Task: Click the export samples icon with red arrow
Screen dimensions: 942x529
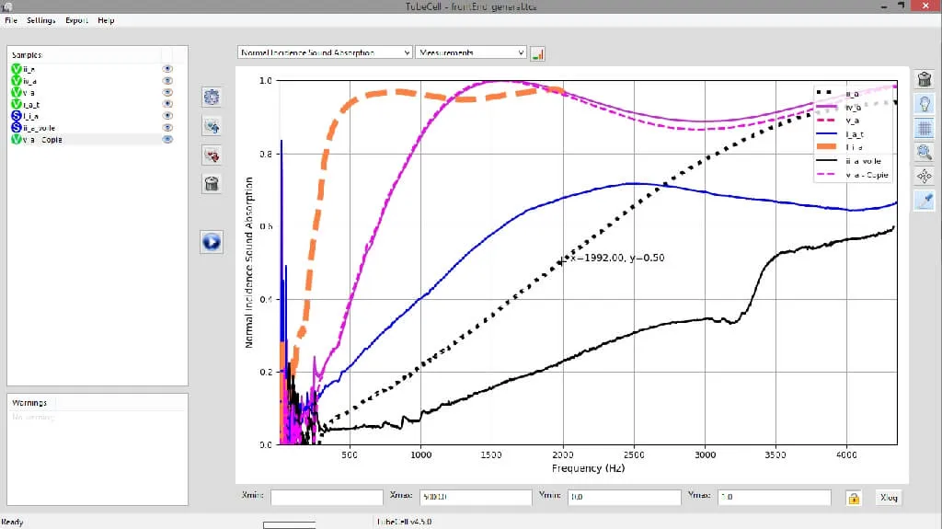Action: [x=212, y=155]
